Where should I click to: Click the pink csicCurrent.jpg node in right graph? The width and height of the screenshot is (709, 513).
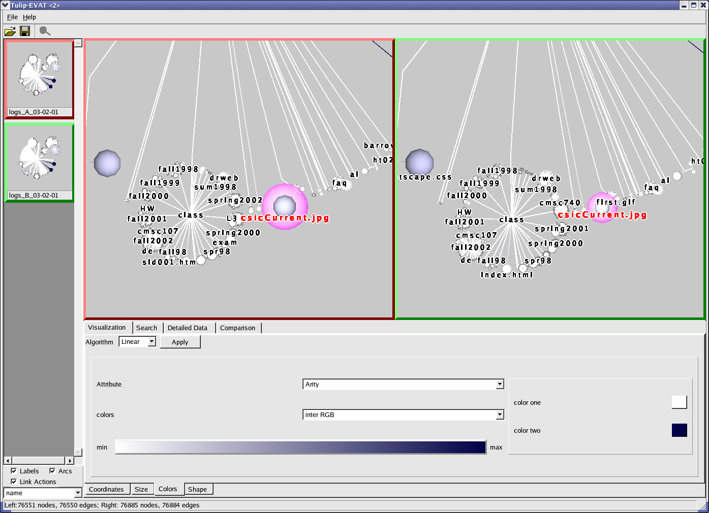[x=602, y=207]
